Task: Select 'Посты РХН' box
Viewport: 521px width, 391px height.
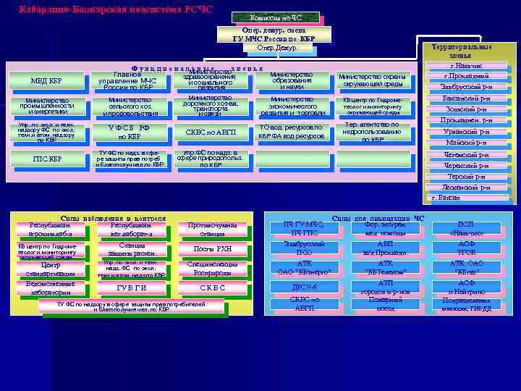Action: [x=213, y=249]
